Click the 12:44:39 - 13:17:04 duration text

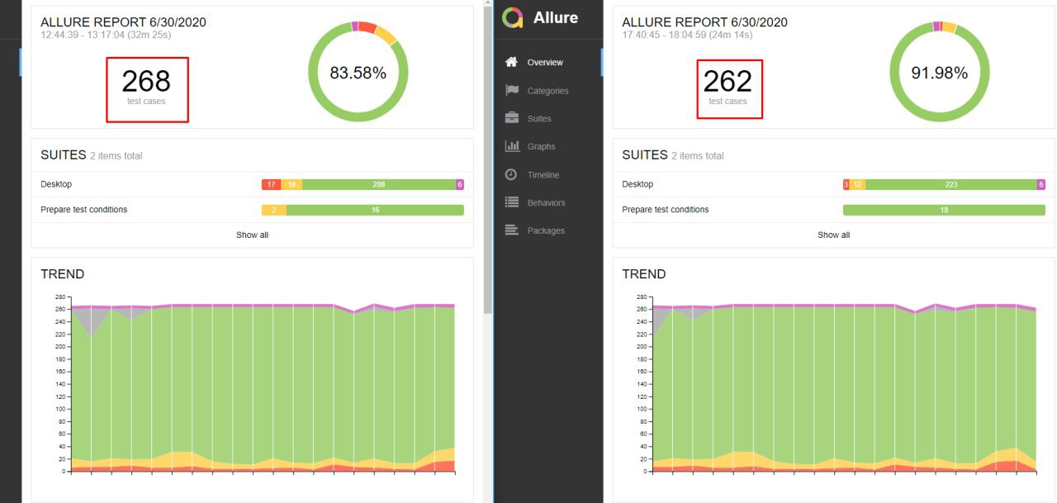point(106,35)
